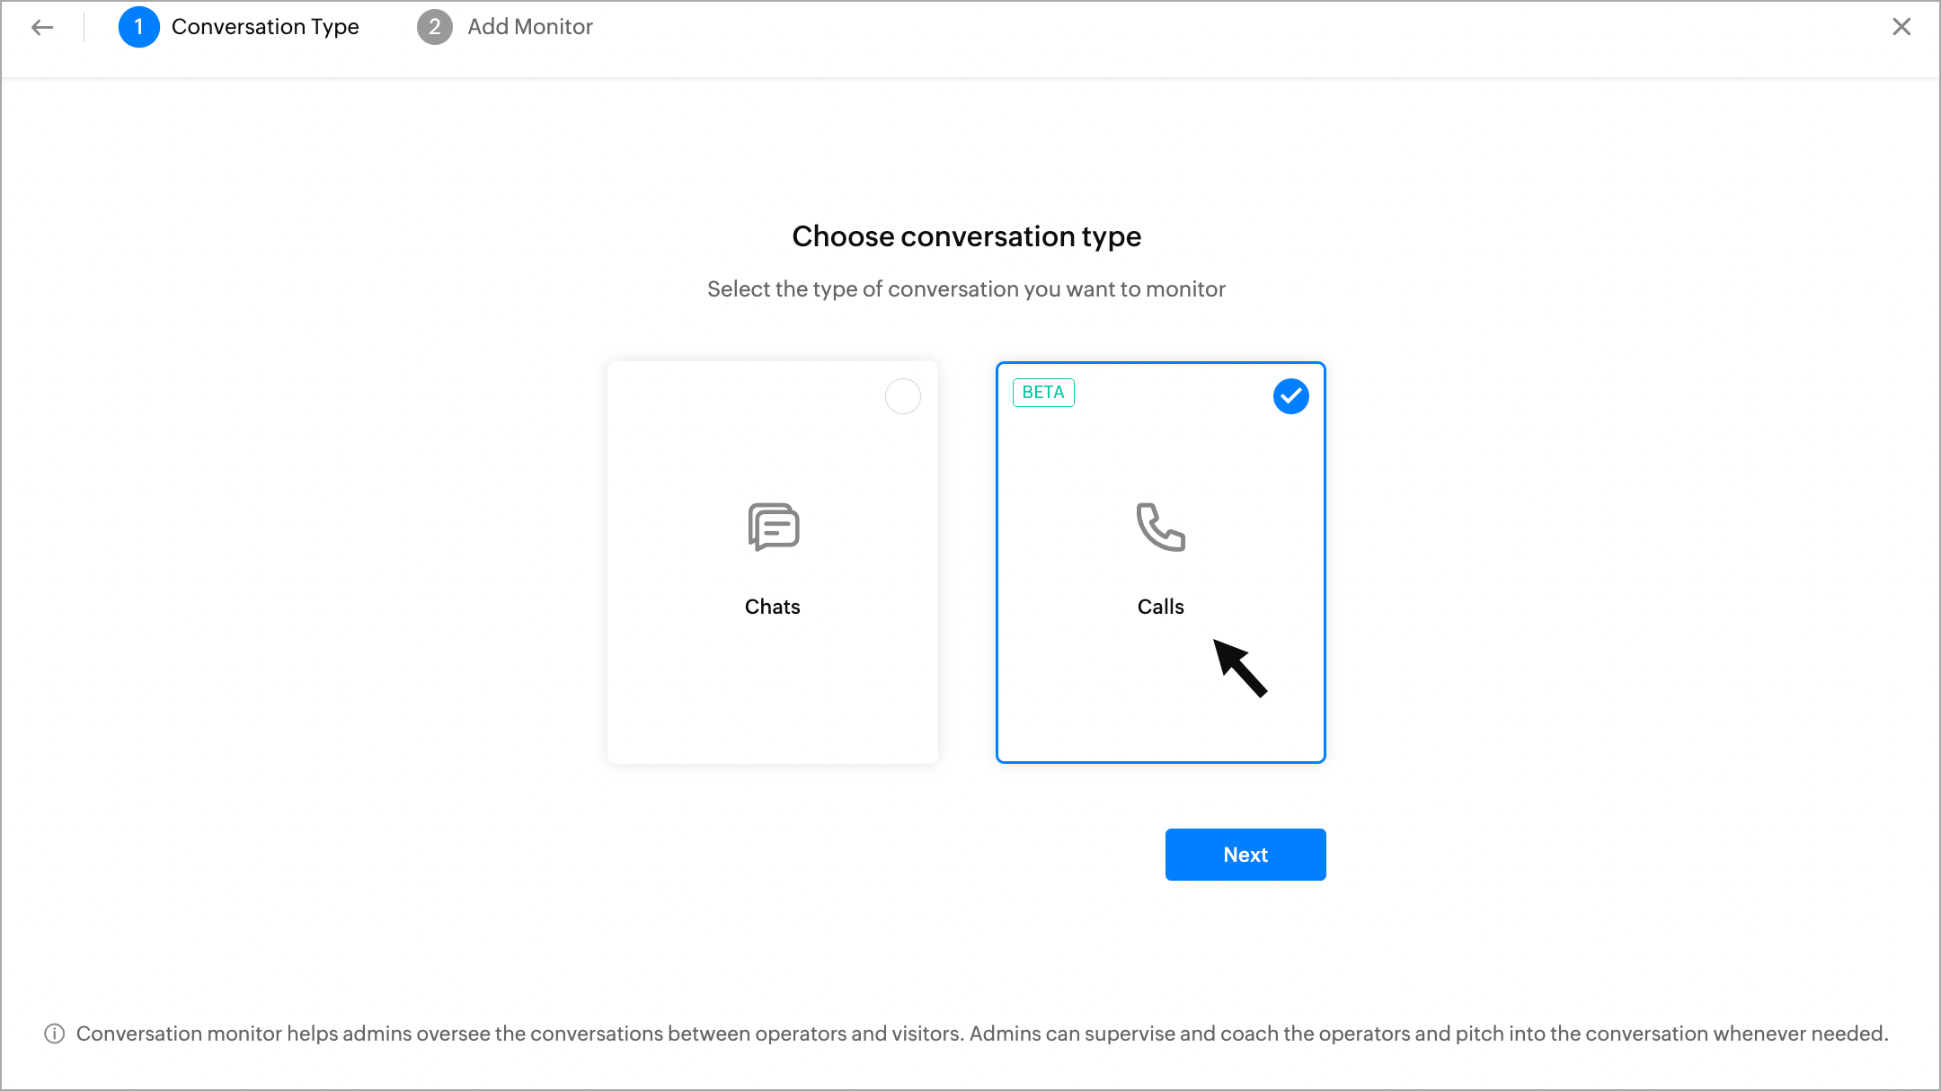Screen dimensions: 1941x1091
Task: Click the chat bubbles icon
Action: pyautogui.click(x=773, y=527)
